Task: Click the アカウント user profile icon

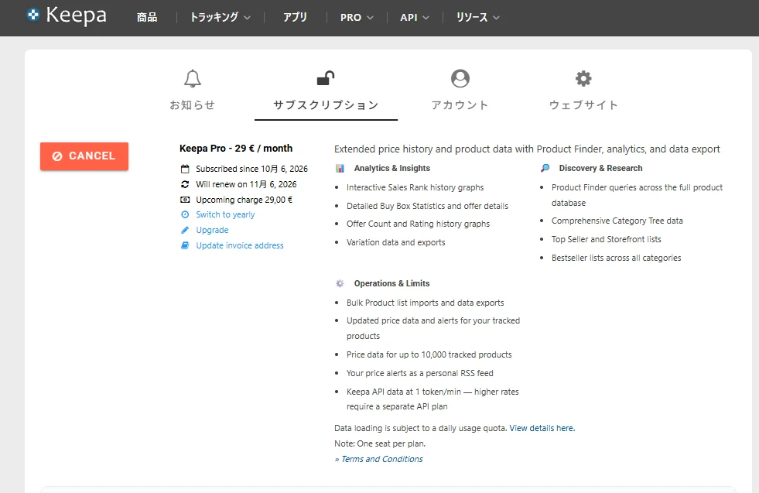Action: point(460,78)
